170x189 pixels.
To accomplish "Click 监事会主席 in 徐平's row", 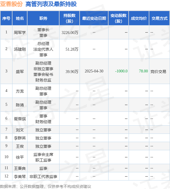I will (x=43, y=154).
